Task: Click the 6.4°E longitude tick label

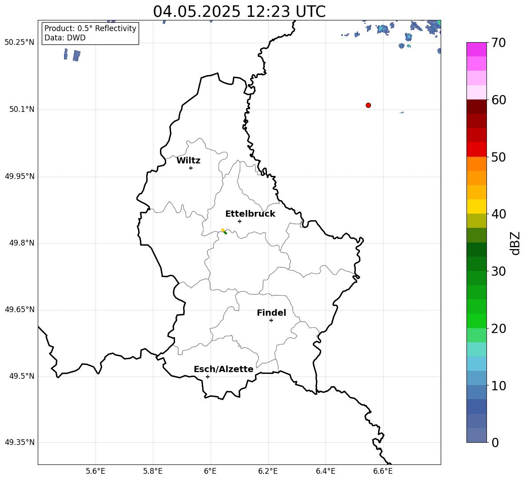Action: (325, 471)
